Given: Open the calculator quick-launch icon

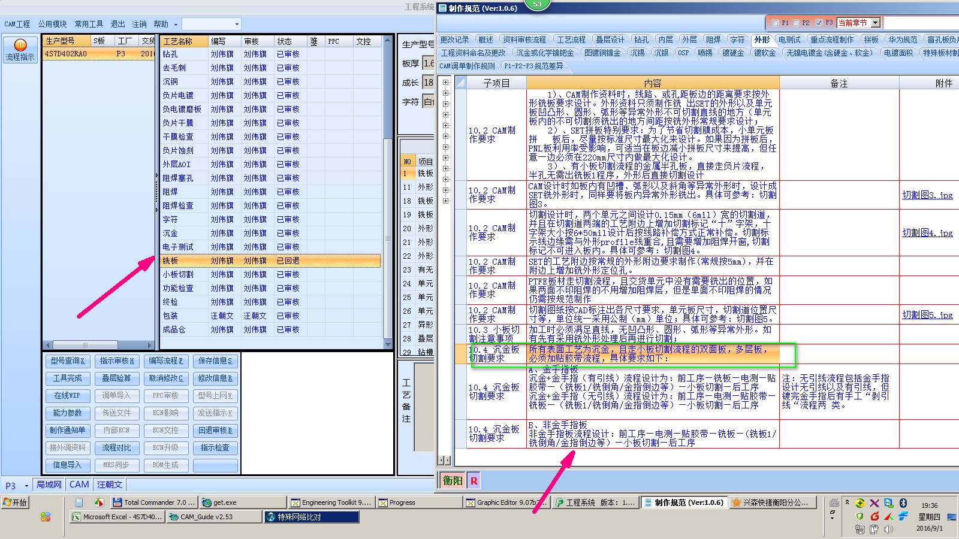Looking at the screenshot, I should click(79, 502).
